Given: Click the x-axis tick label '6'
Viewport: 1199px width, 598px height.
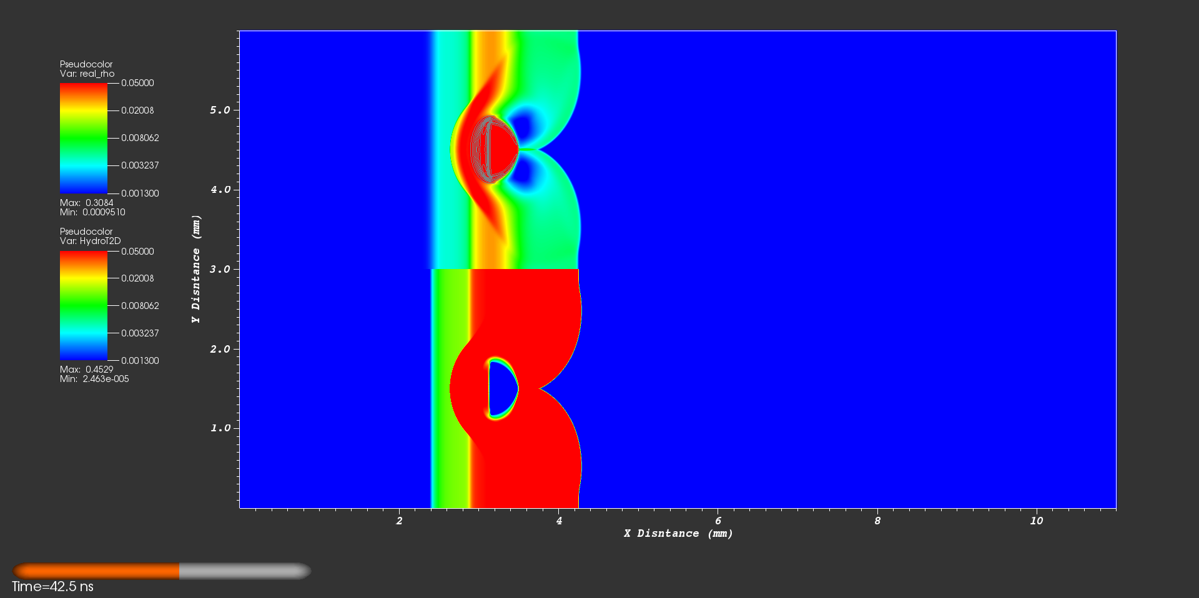Looking at the screenshot, I should click(718, 521).
